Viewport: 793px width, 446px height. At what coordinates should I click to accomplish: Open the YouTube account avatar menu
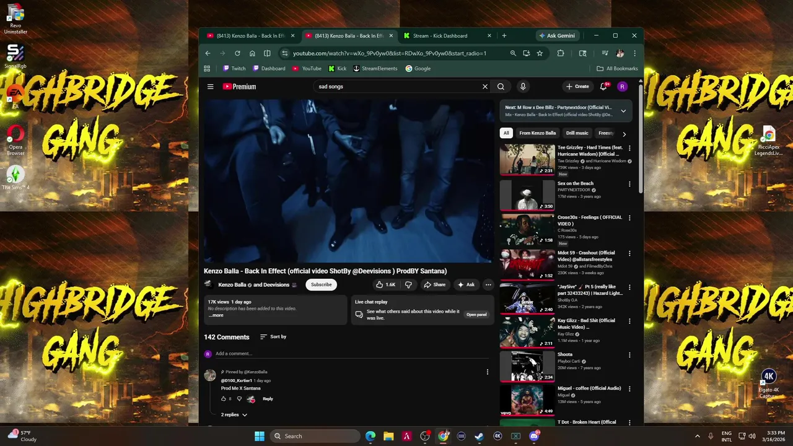click(622, 87)
